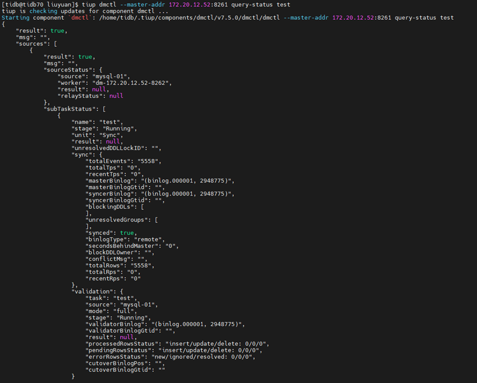
Task: Select the "sourceStatus": { line
Action: pos(73,70)
